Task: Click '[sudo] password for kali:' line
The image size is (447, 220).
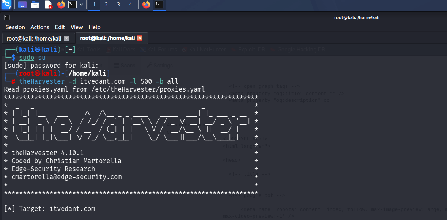Action: pyautogui.click(x=51, y=66)
